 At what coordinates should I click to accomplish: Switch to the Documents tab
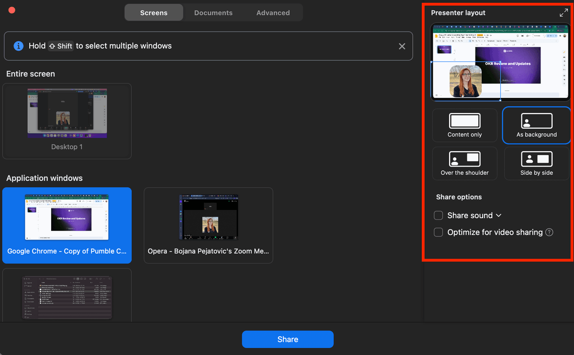pos(213,12)
